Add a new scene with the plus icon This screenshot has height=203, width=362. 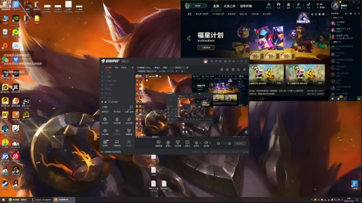133,68
